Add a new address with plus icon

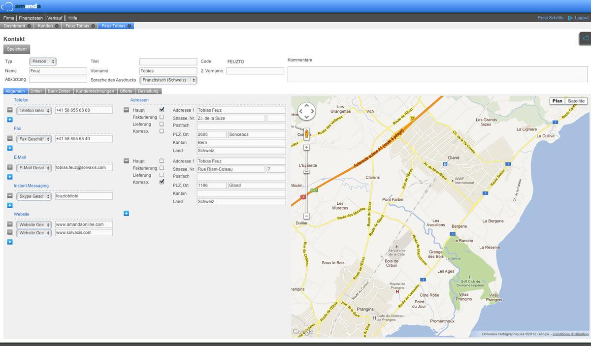point(126,213)
